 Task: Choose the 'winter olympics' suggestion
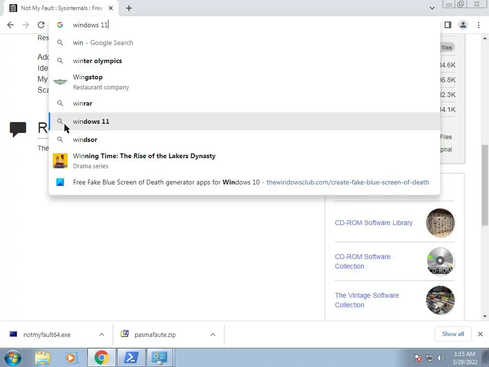click(x=244, y=61)
